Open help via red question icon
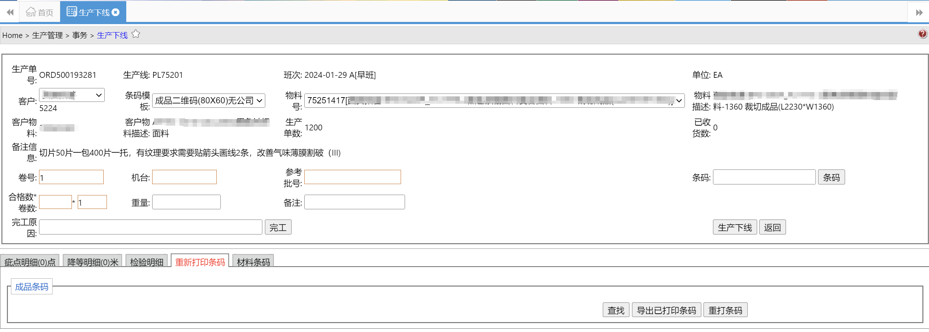929x332 pixels. pos(922,34)
